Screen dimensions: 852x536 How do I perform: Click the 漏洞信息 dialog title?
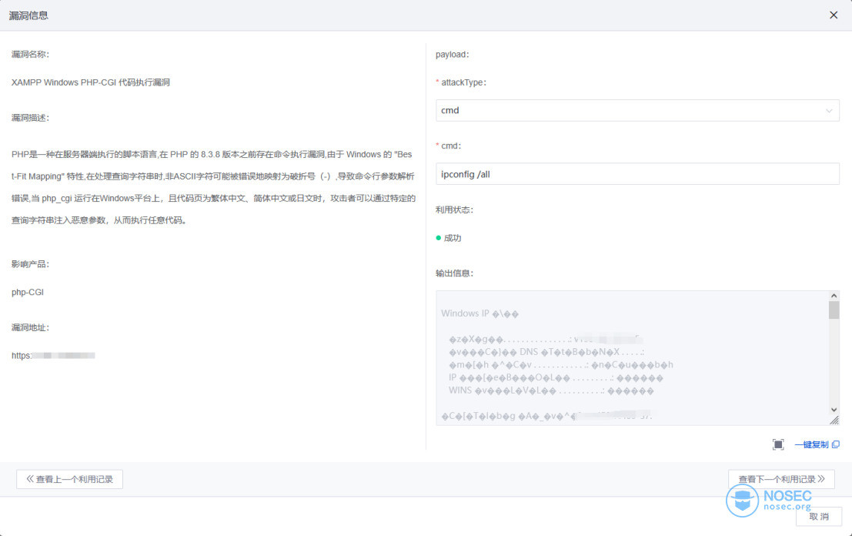point(28,15)
